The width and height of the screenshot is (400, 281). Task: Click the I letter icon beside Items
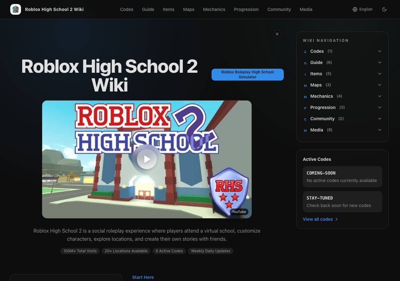(305, 74)
